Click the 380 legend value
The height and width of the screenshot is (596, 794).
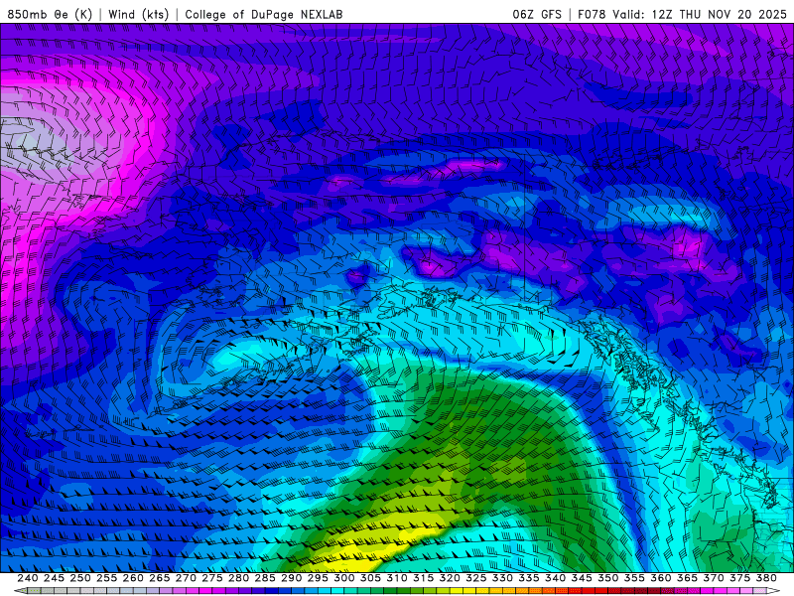766,578
